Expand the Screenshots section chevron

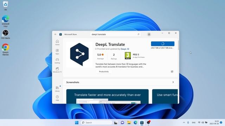[x=173, y=82]
